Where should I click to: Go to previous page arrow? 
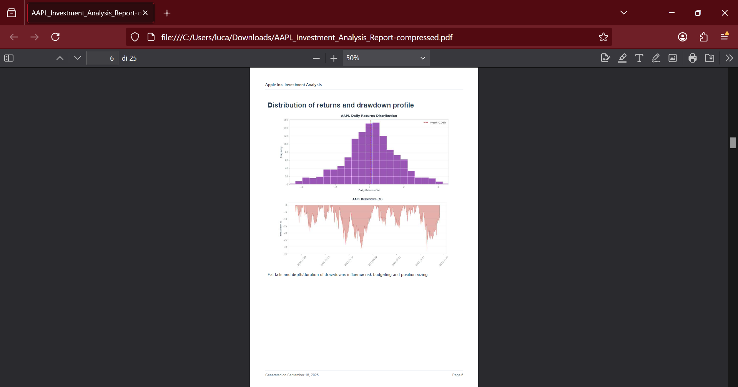pyautogui.click(x=60, y=58)
